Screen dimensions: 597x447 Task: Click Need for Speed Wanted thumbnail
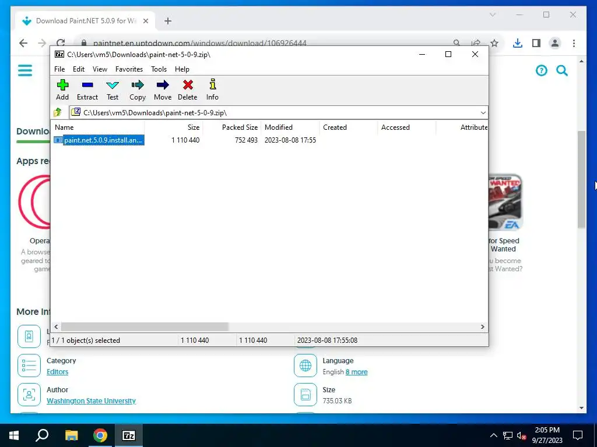[505, 202]
